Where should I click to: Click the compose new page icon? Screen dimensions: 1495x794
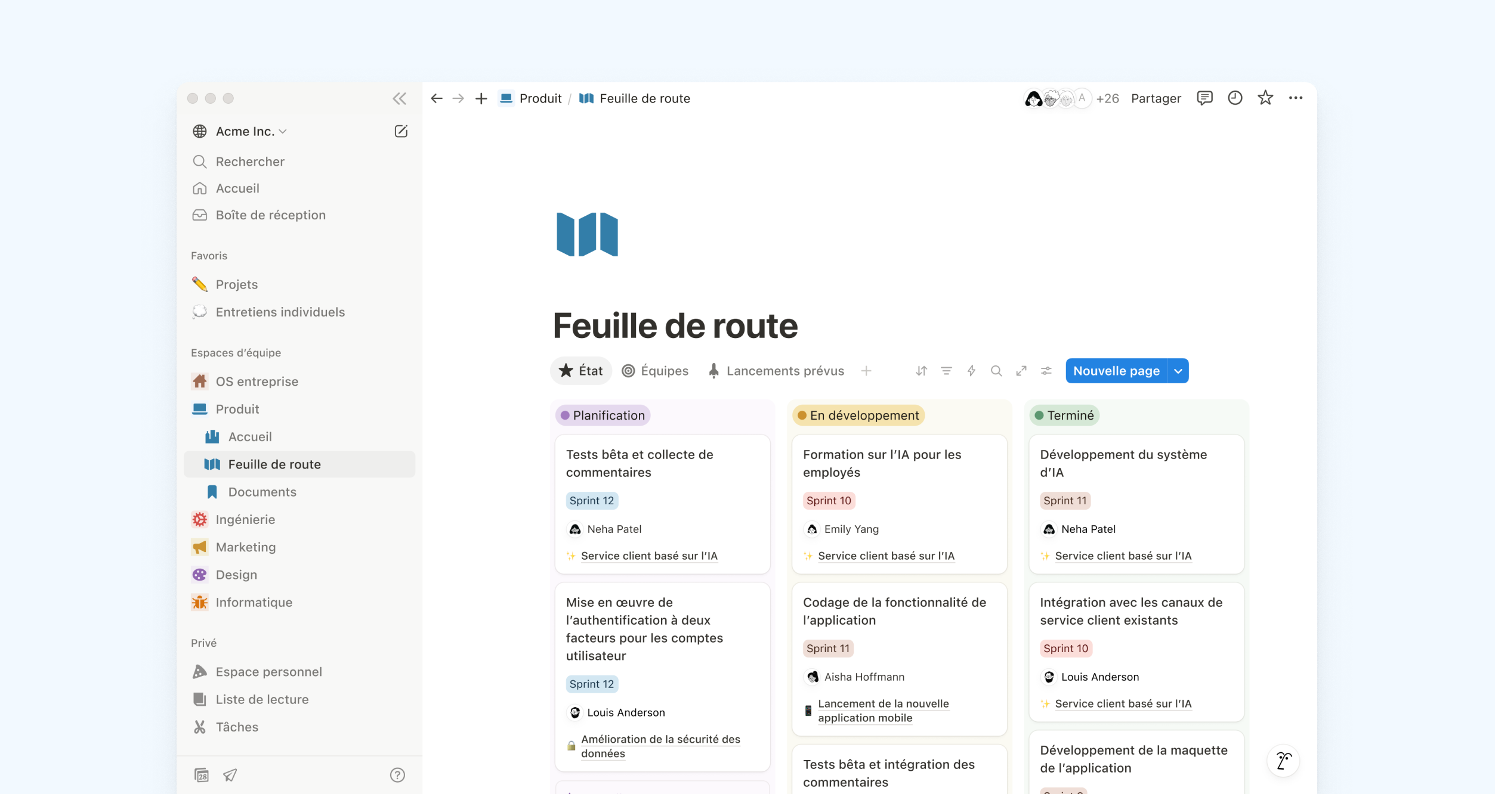[401, 131]
